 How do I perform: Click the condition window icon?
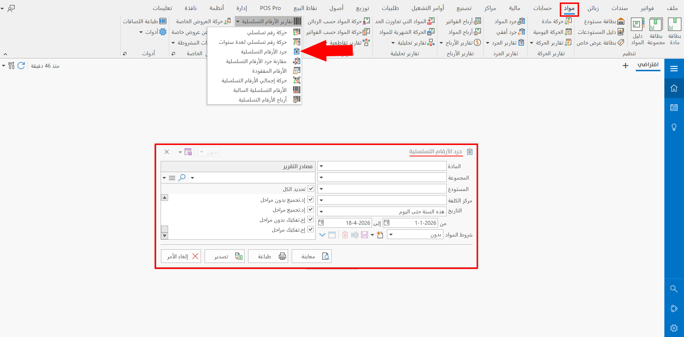332,235
